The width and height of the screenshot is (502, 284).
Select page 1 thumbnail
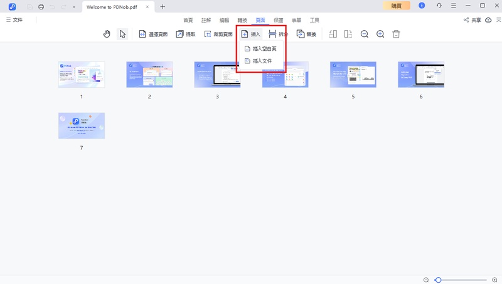tap(82, 75)
